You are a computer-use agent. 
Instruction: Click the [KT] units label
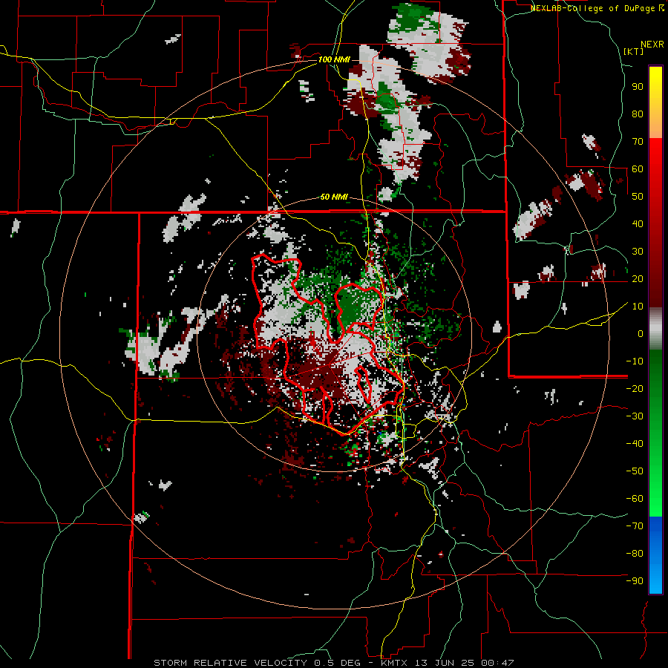(634, 51)
